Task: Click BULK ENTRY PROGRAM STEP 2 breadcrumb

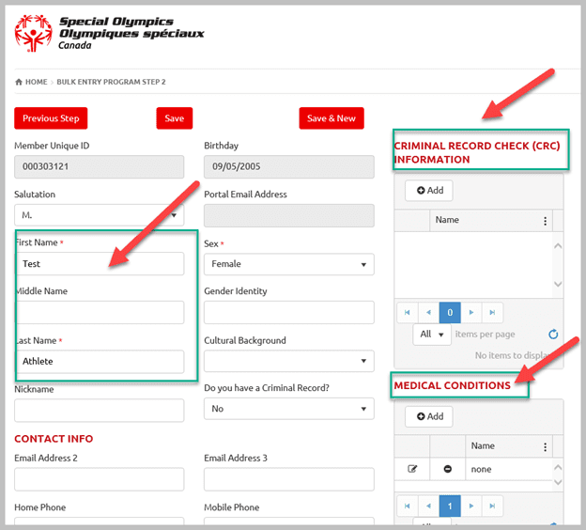Action: pos(111,82)
